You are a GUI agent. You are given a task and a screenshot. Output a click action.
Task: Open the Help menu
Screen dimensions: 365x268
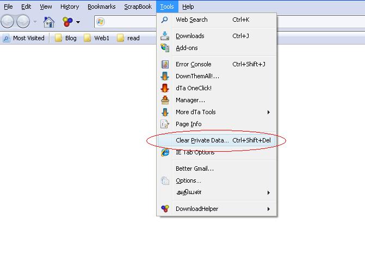[x=188, y=7]
